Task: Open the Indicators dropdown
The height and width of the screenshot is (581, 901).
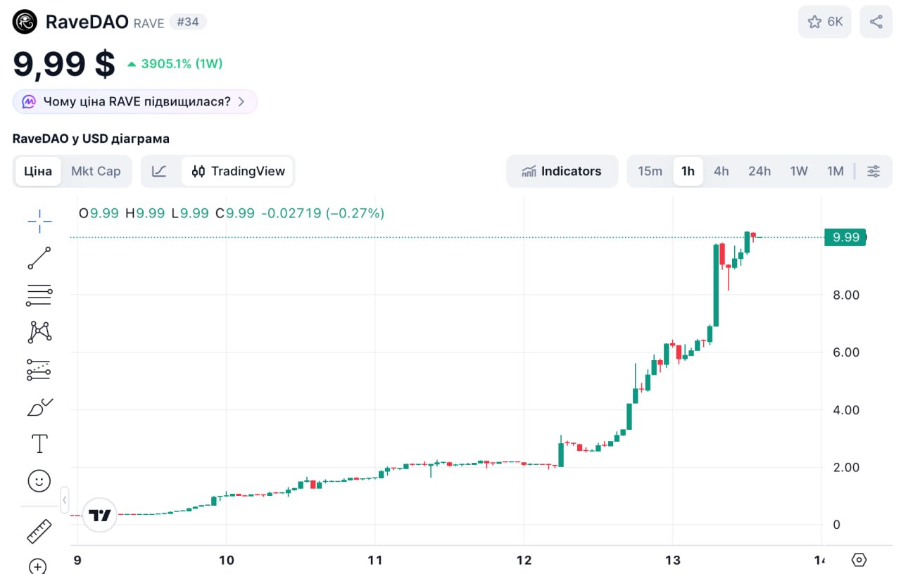Action: tap(562, 171)
